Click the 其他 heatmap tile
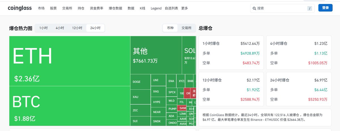340x131 pixels. (x=156, y=55)
